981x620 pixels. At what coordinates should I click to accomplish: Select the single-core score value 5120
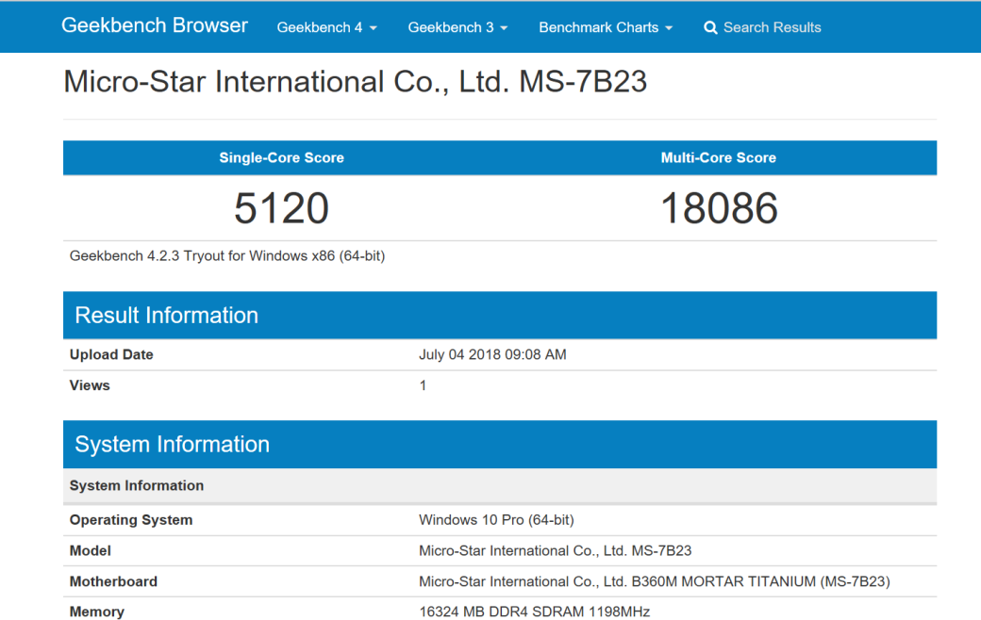pos(281,208)
